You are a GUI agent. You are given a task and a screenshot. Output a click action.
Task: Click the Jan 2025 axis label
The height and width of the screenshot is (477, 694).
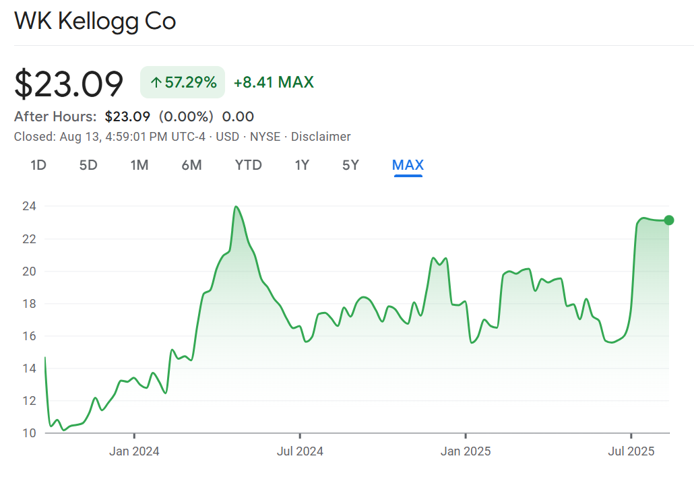(466, 451)
